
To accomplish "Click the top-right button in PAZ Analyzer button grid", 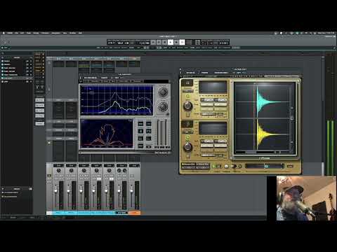I will point(149,124).
